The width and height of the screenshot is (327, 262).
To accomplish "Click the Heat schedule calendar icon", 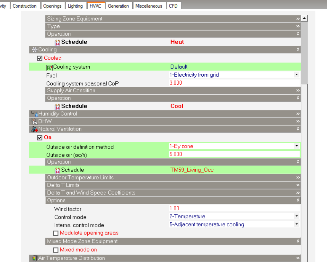I will 57,42.
